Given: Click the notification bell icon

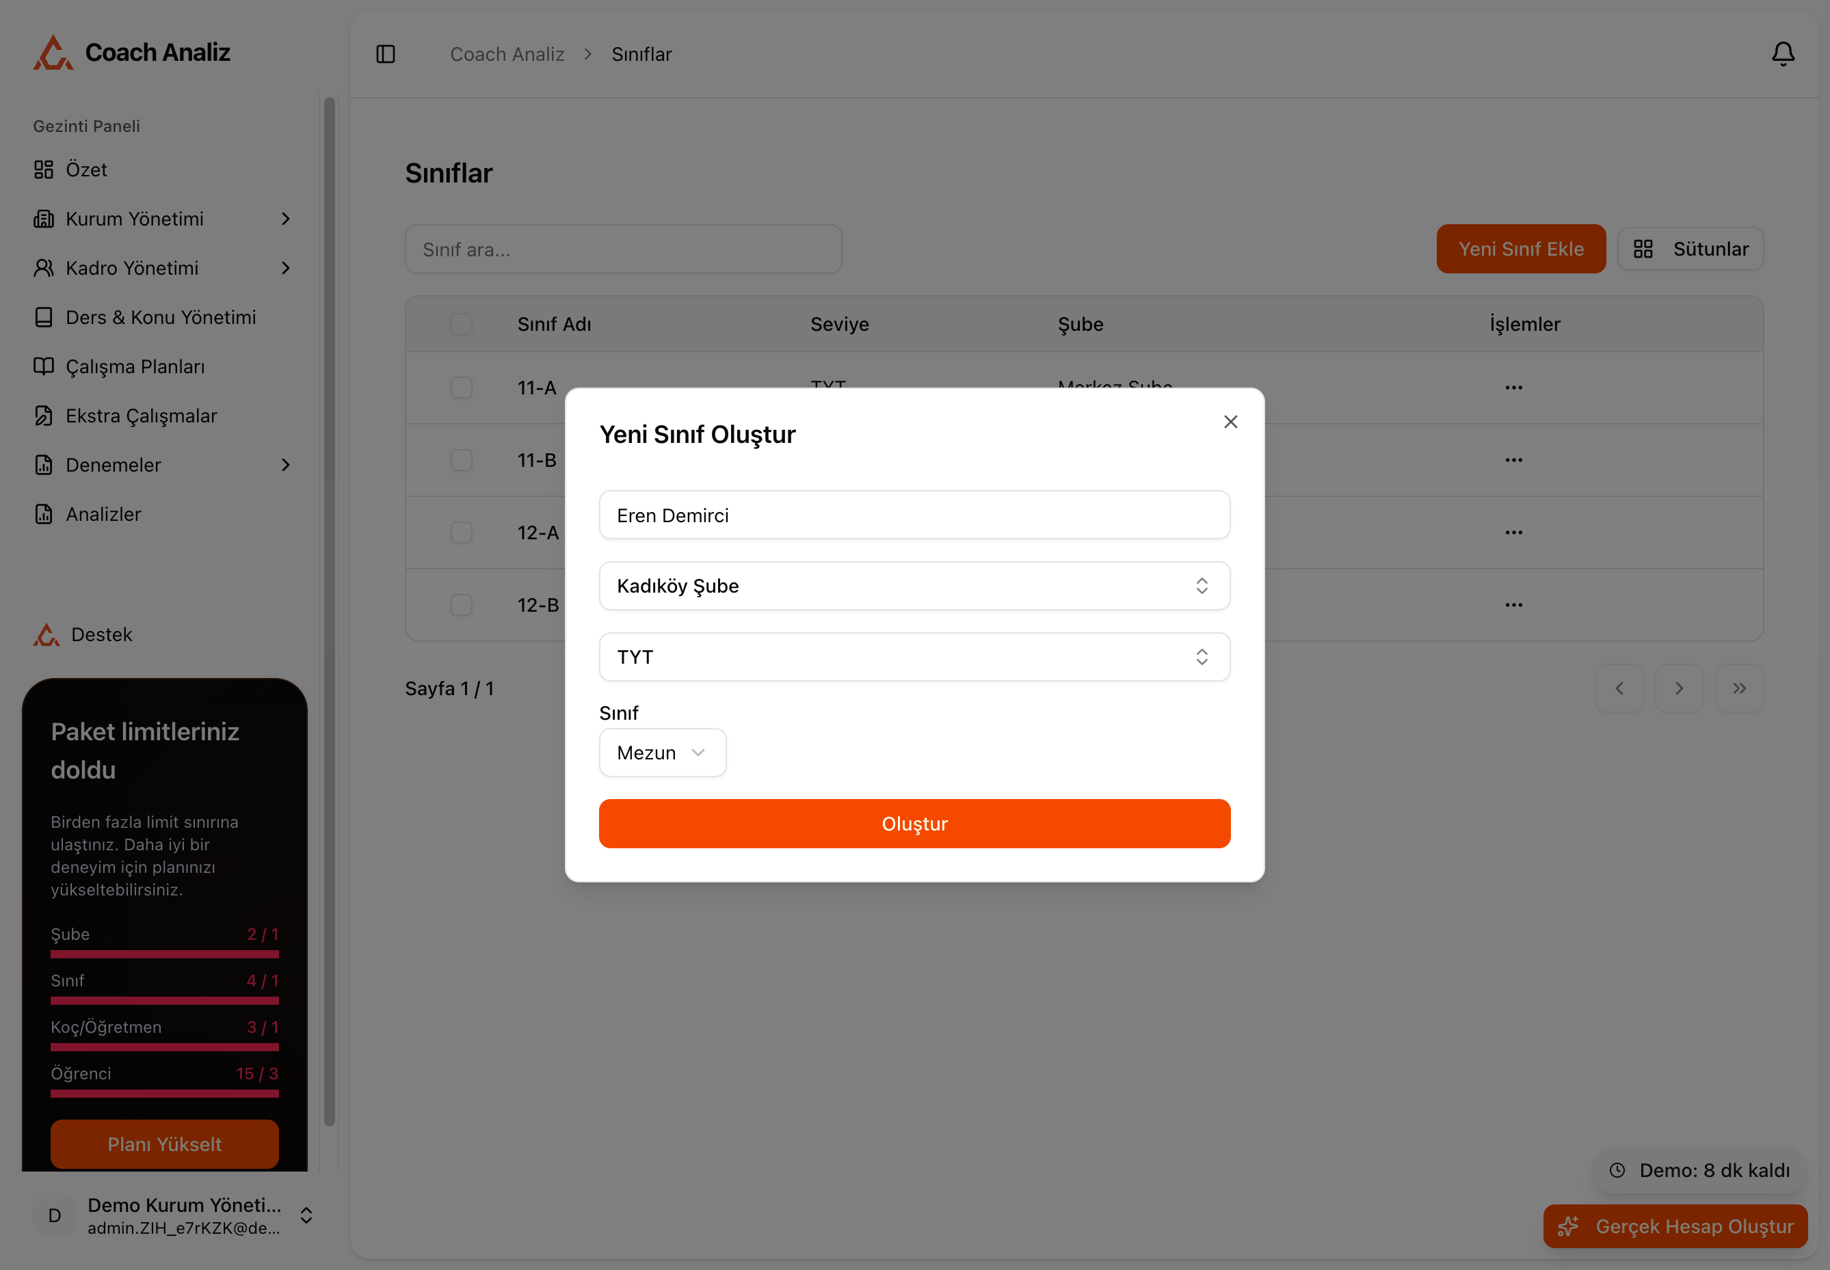Looking at the screenshot, I should coord(1782,54).
